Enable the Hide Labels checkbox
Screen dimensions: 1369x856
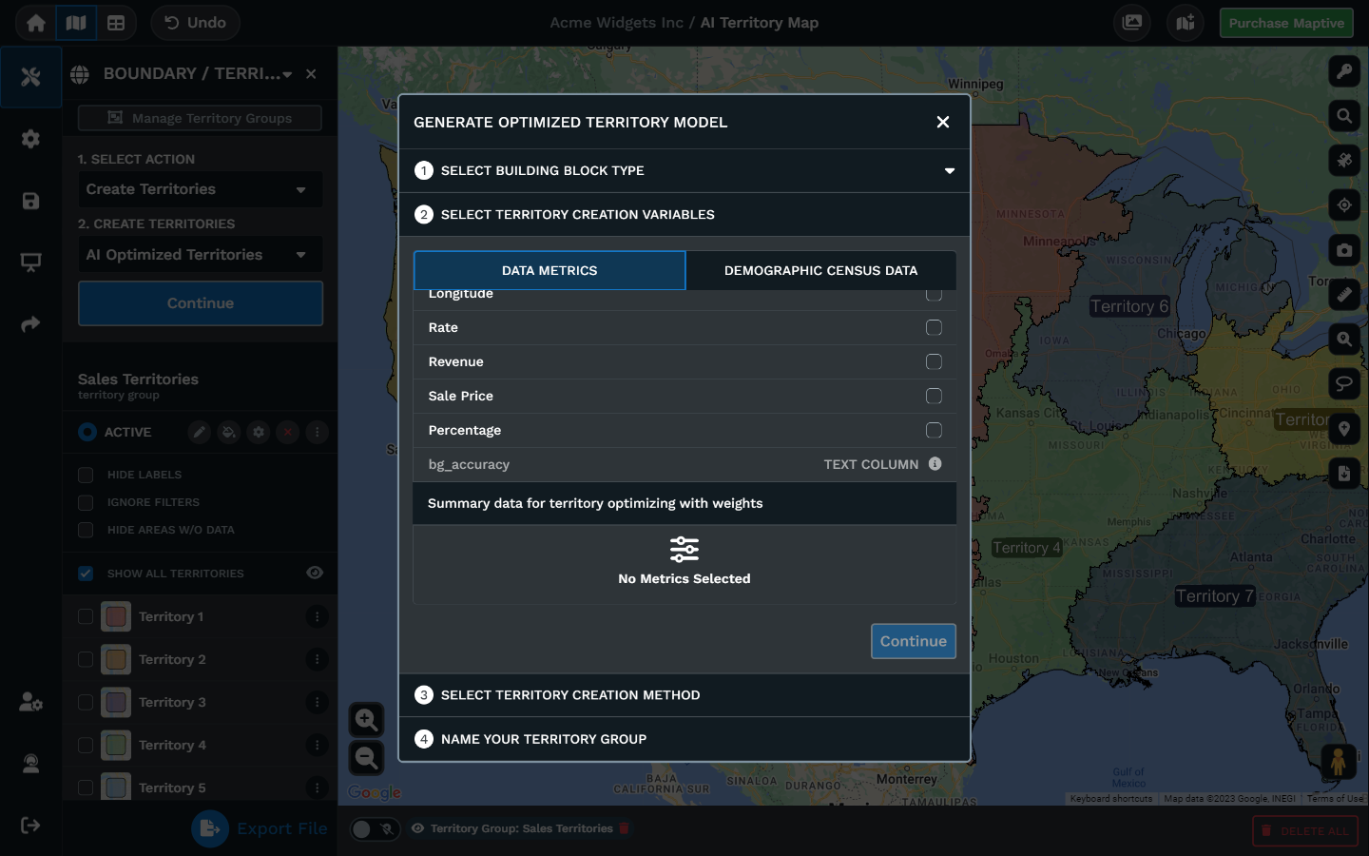click(x=86, y=475)
